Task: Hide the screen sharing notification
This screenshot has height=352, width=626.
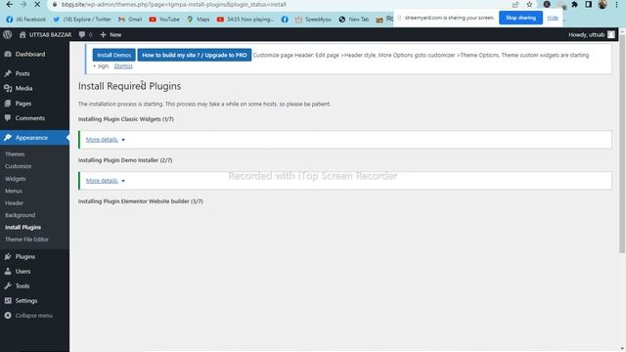Action: click(x=553, y=18)
